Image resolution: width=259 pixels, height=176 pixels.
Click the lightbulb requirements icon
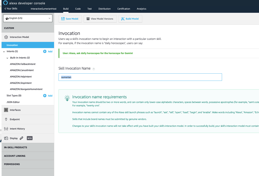coord(67,98)
